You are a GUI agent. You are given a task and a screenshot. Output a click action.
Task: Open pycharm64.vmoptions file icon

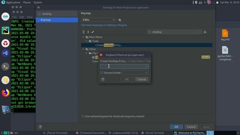coord(225,53)
